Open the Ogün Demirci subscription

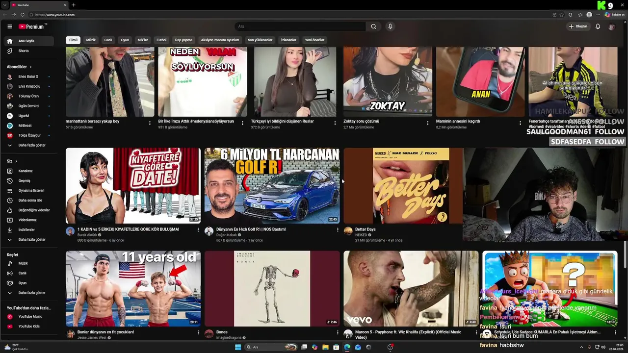click(x=29, y=106)
